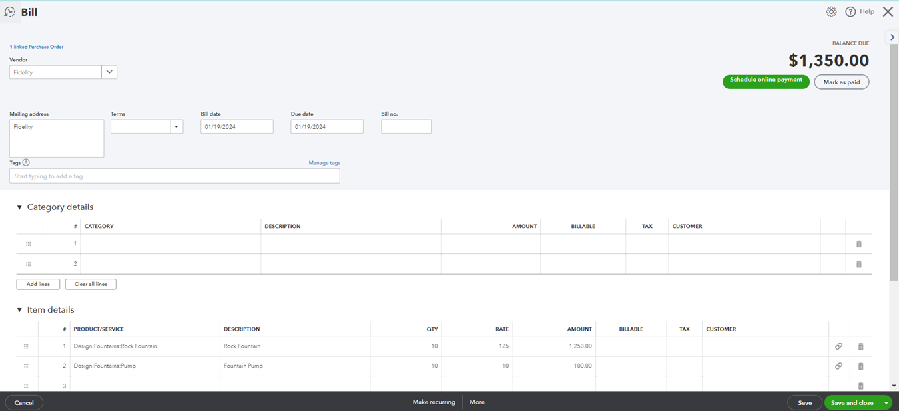The height and width of the screenshot is (411, 899).
Task: Collapse the Item details section
Action: (x=19, y=310)
